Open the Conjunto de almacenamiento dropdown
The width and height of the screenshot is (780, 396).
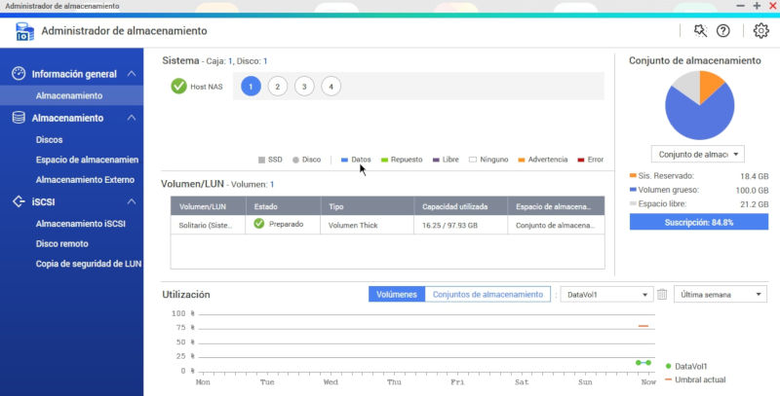coord(697,154)
